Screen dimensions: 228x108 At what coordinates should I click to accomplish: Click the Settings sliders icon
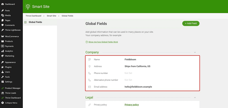(x=3, y=82)
